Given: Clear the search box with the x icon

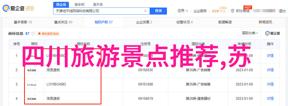Looking at the screenshot, I should [x=145, y=11].
